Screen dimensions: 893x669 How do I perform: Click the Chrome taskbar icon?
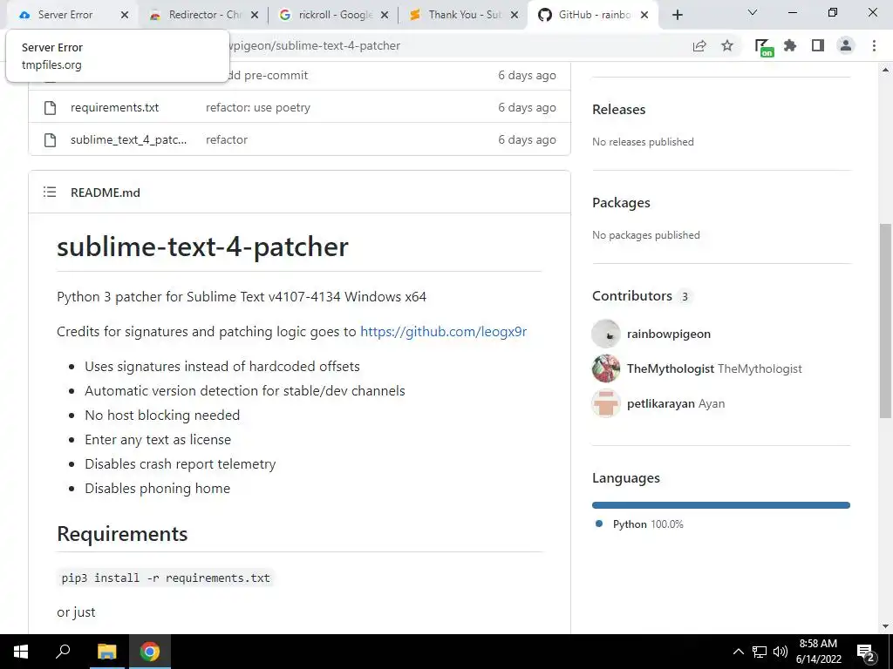[150, 652]
